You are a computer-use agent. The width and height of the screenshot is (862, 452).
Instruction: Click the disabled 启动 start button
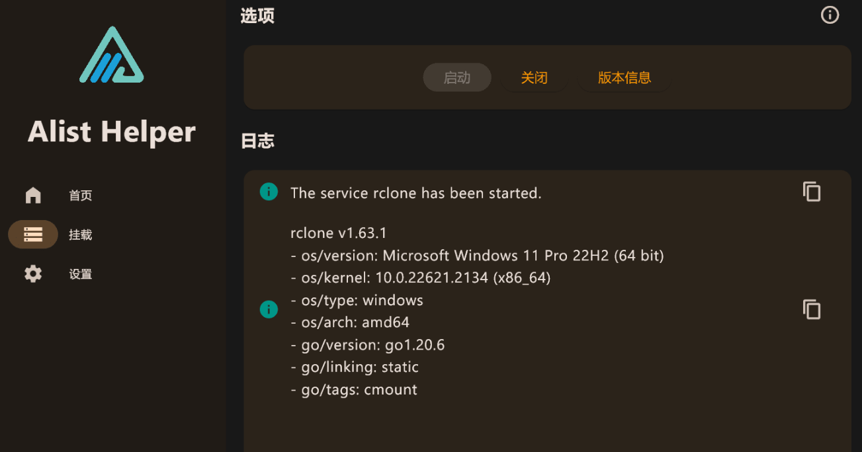tap(456, 77)
